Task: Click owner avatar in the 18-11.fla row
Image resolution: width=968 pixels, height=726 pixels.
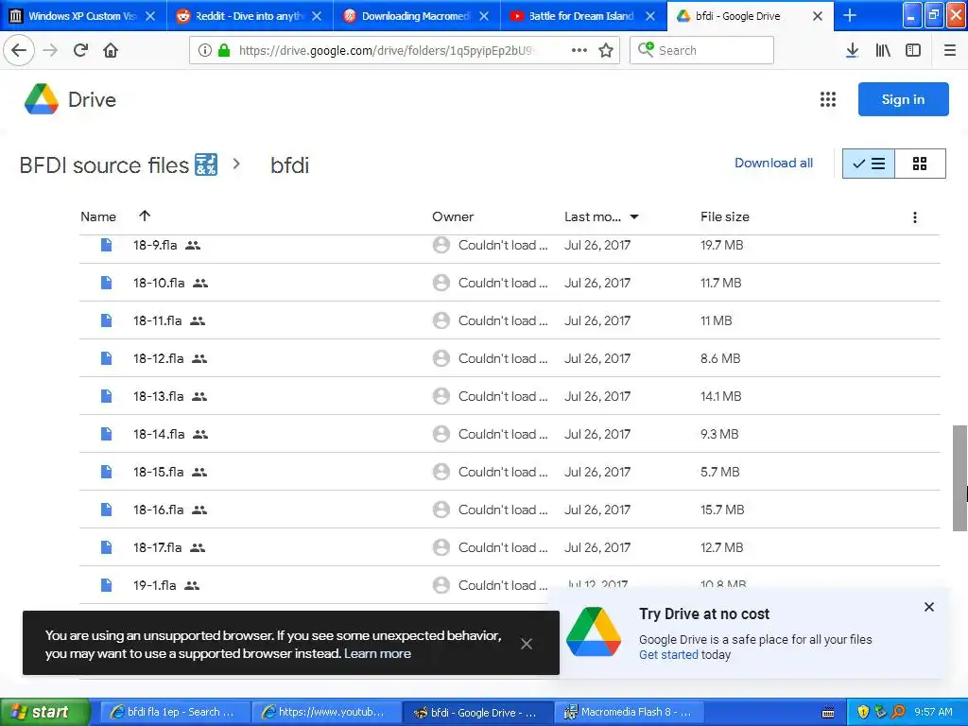Action: (x=441, y=320)
